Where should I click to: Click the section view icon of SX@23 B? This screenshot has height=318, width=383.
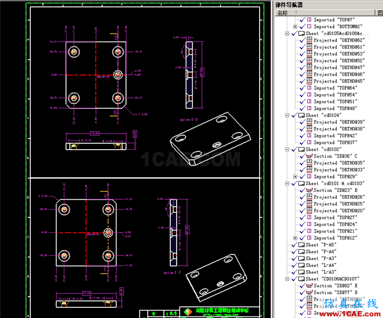(309, 190)
